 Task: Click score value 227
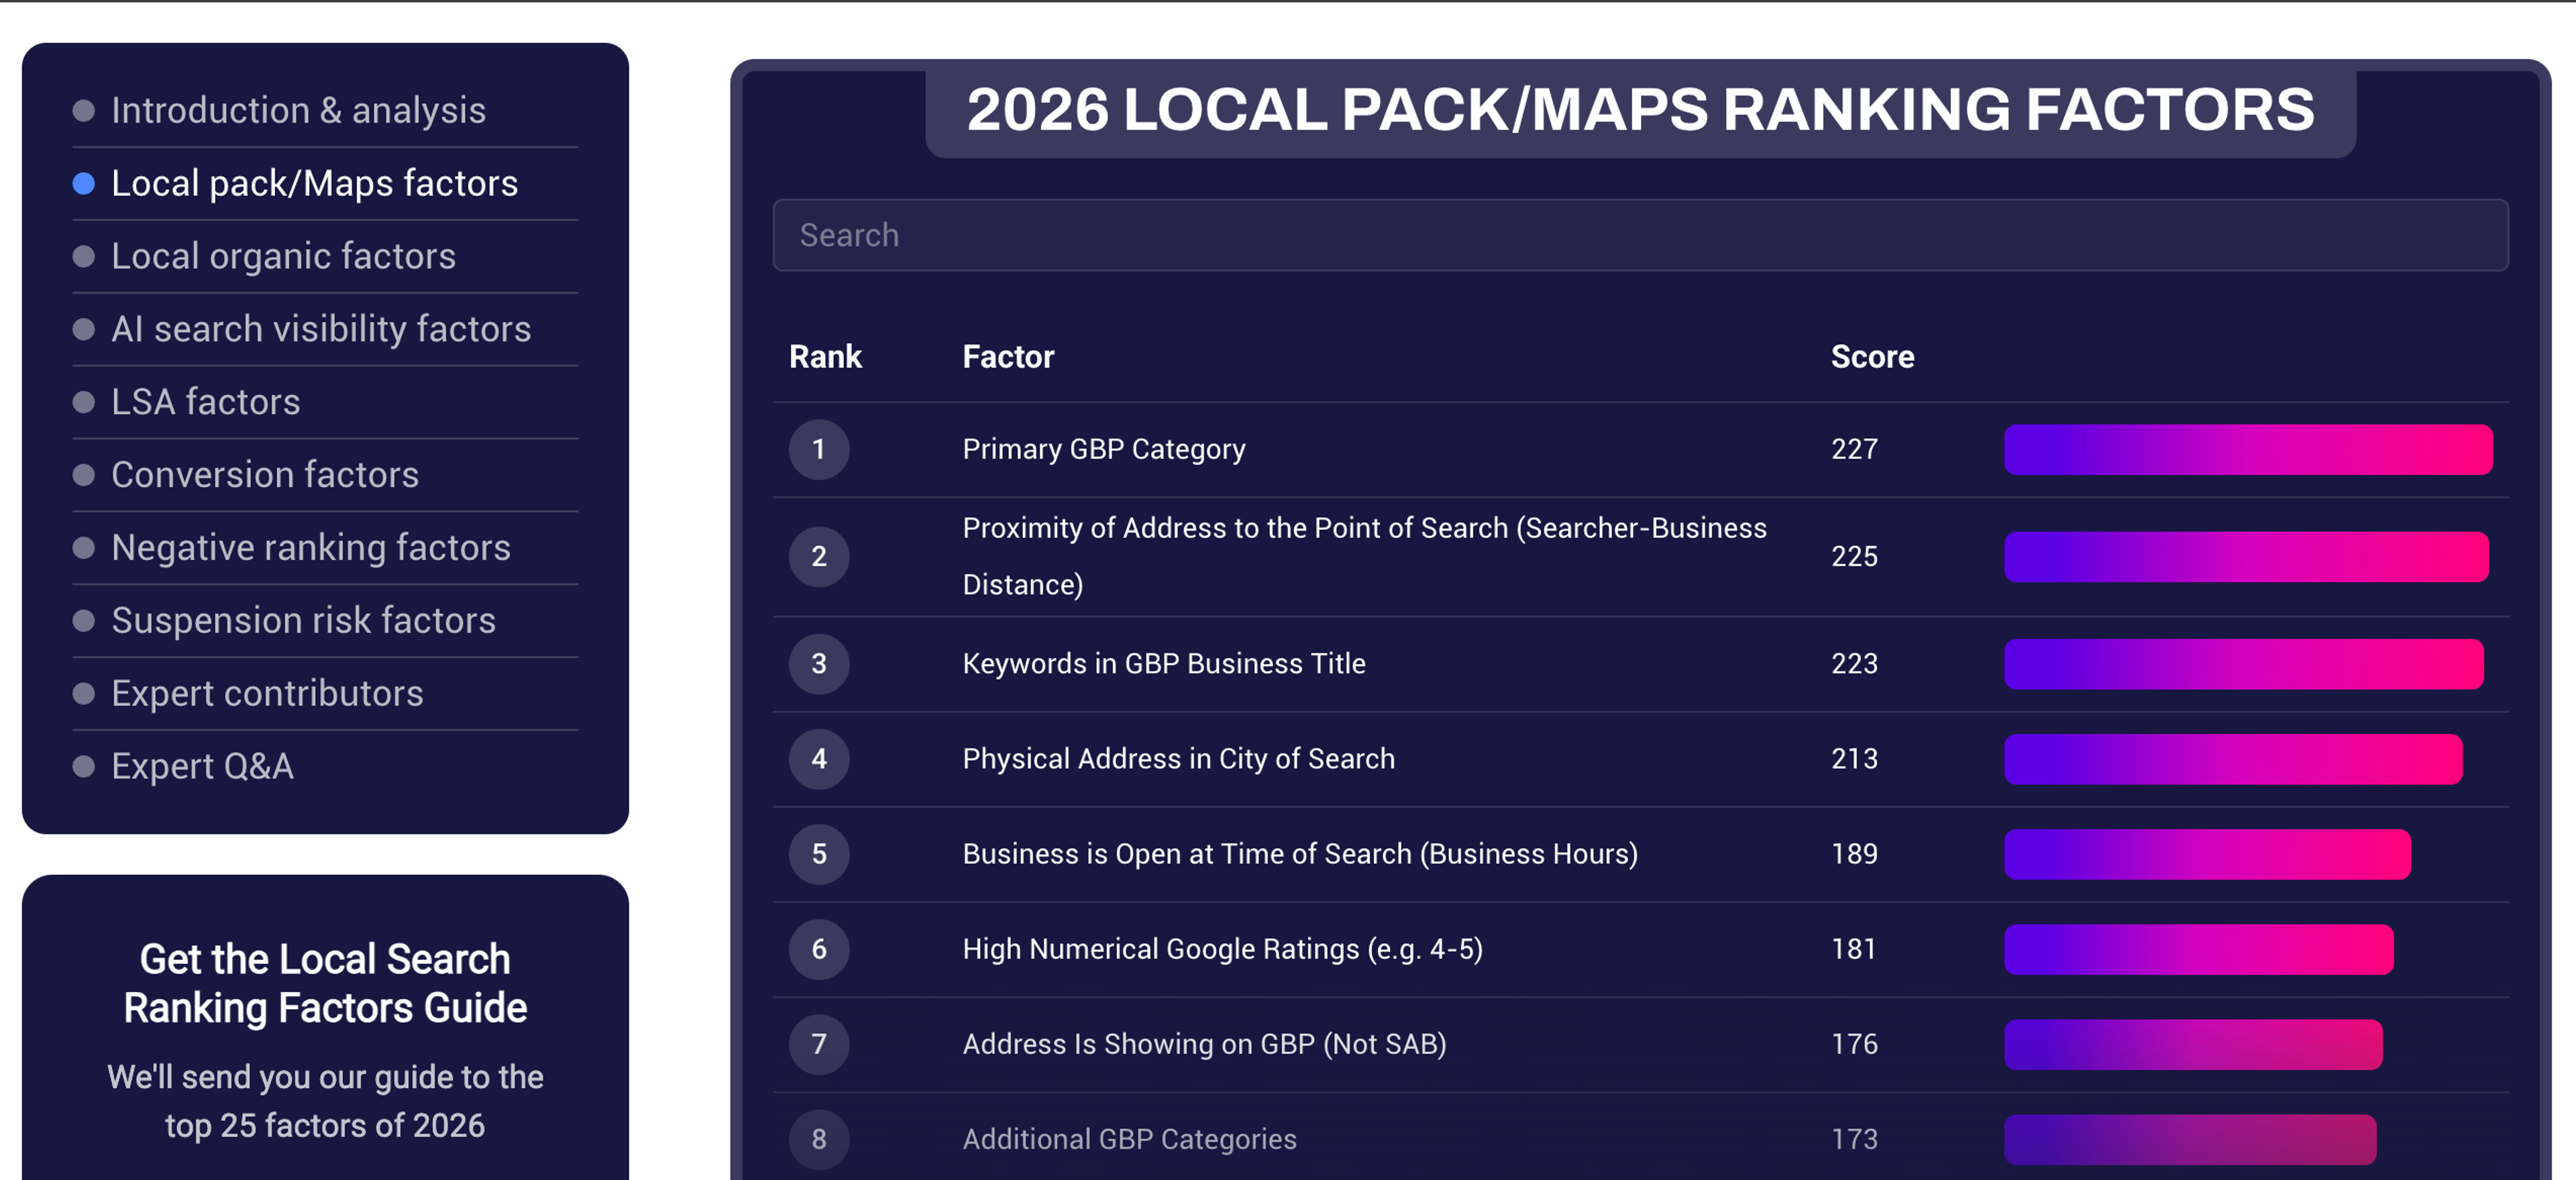[1854, 449]
